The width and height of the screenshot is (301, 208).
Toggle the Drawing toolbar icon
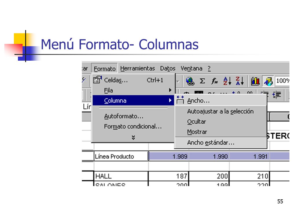(x=268, y=81)
